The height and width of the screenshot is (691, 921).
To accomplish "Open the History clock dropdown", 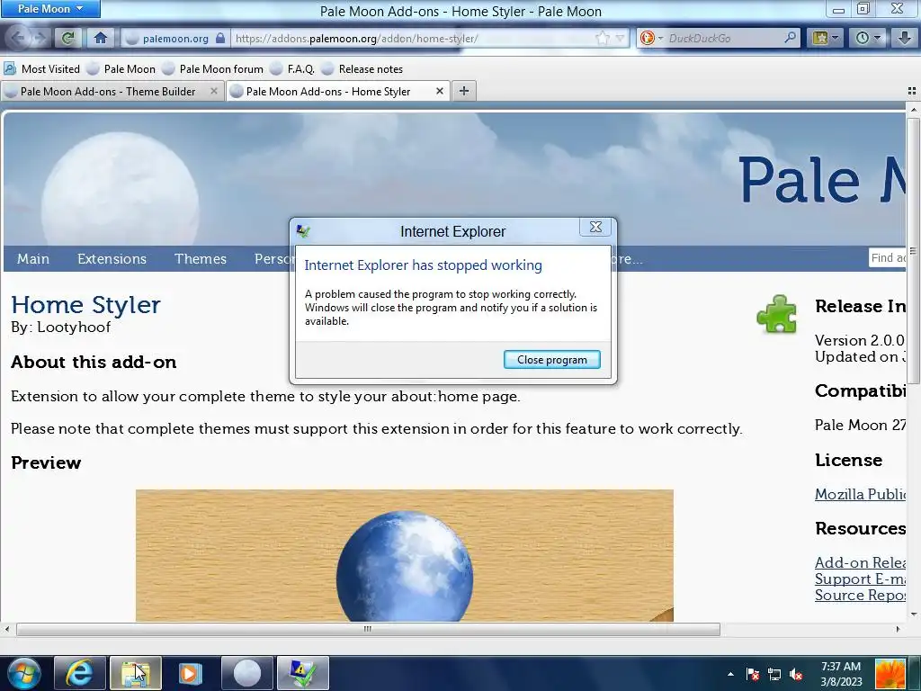I will pos(868,38).
